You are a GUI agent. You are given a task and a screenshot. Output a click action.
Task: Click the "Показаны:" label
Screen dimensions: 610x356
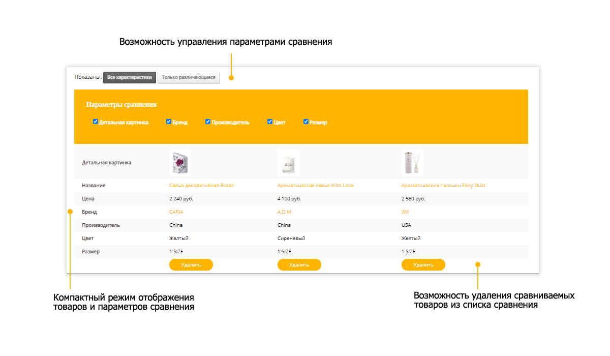(88, 78)
